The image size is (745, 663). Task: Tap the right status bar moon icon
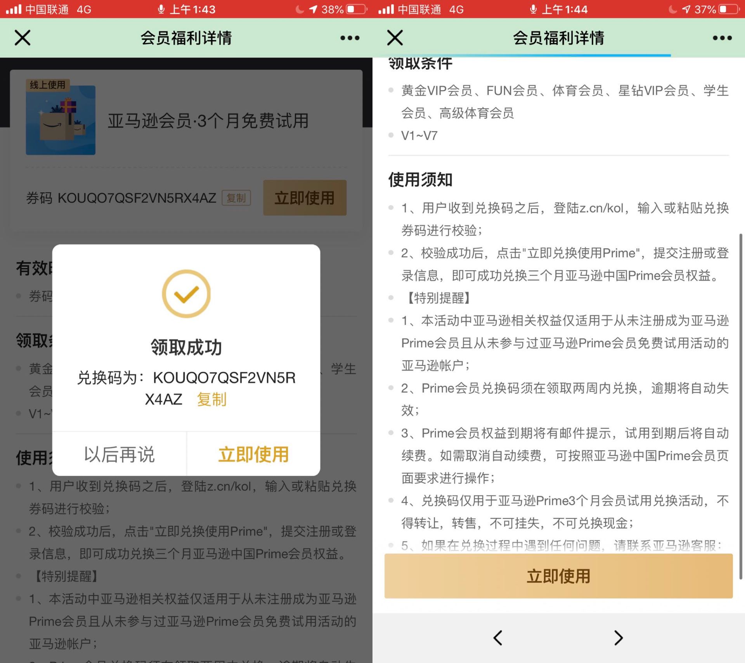pyautogui.click(x=672, y=9)
